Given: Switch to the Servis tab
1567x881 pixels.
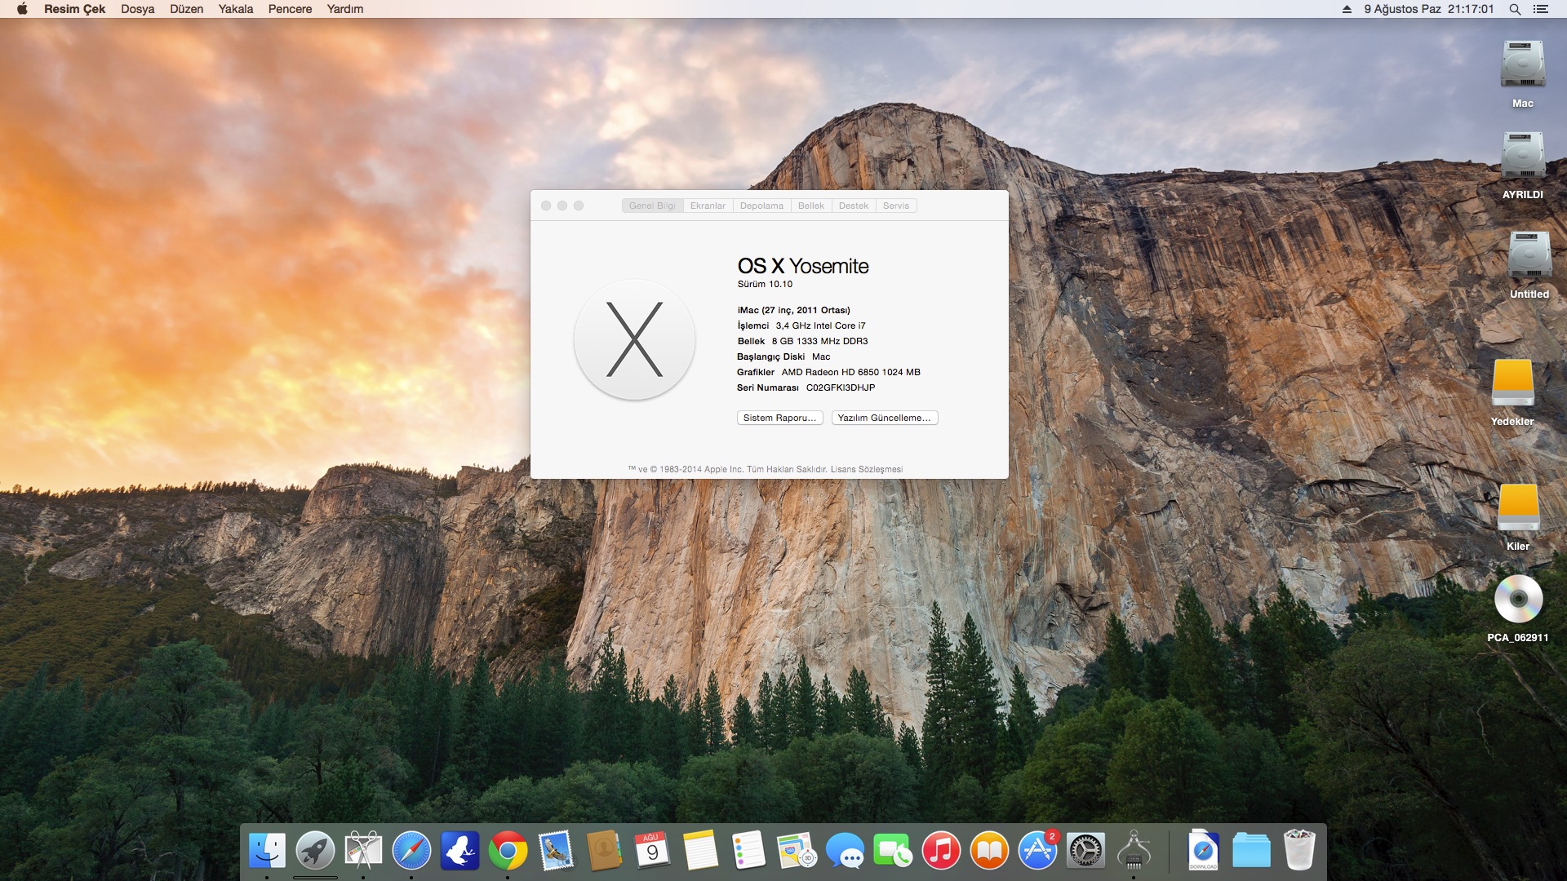Looking at the screenshot, I should coord(895,206).
